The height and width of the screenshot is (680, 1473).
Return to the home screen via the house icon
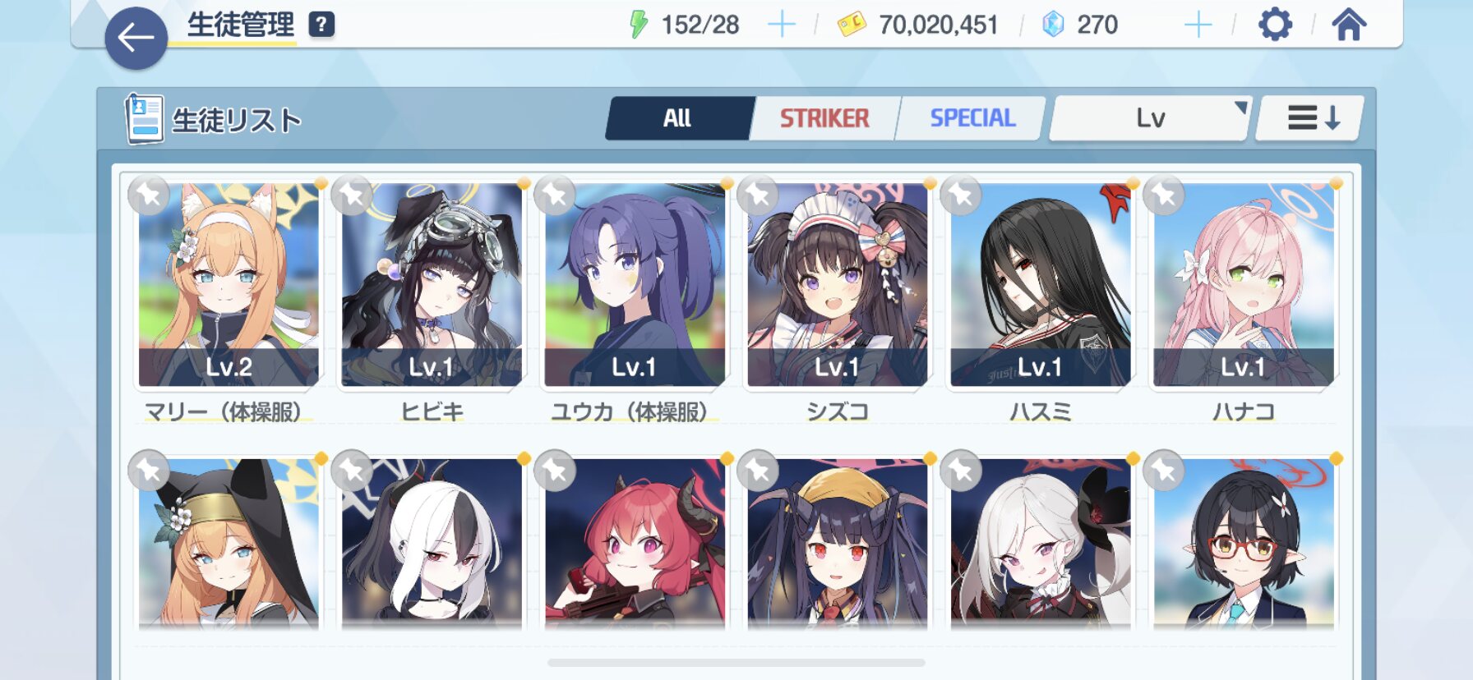tap(1349, 25)
